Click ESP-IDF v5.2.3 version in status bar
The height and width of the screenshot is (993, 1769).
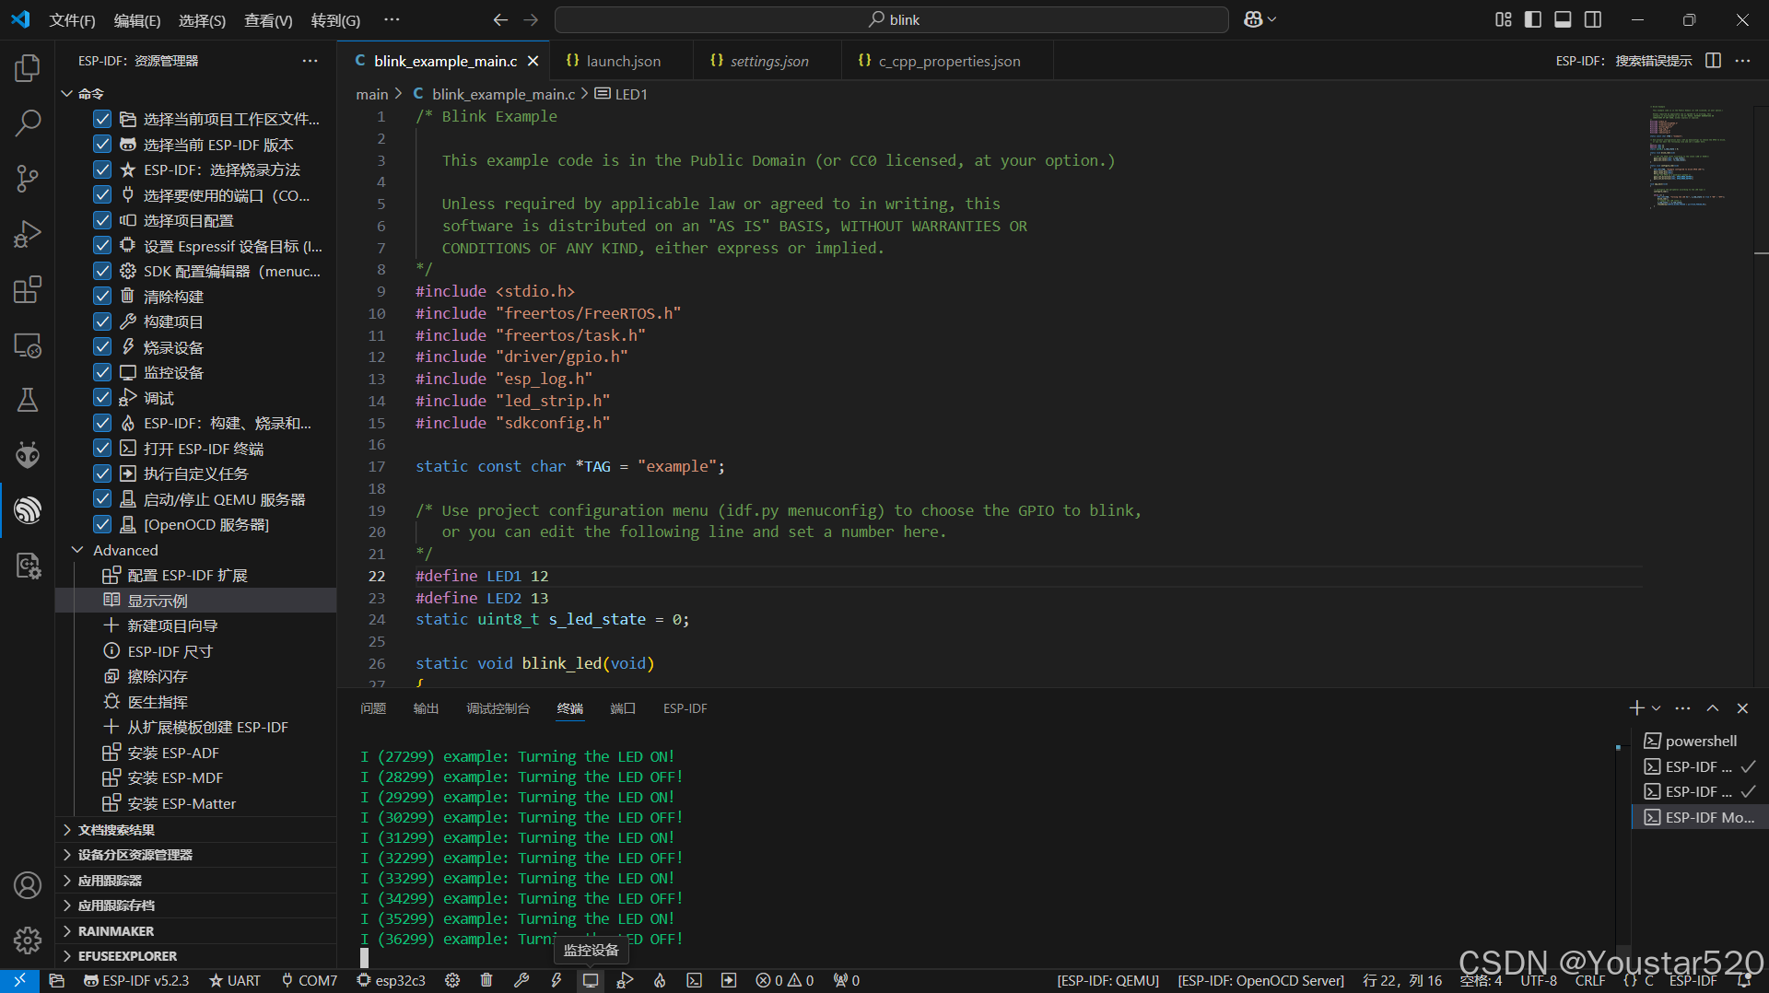136,980
